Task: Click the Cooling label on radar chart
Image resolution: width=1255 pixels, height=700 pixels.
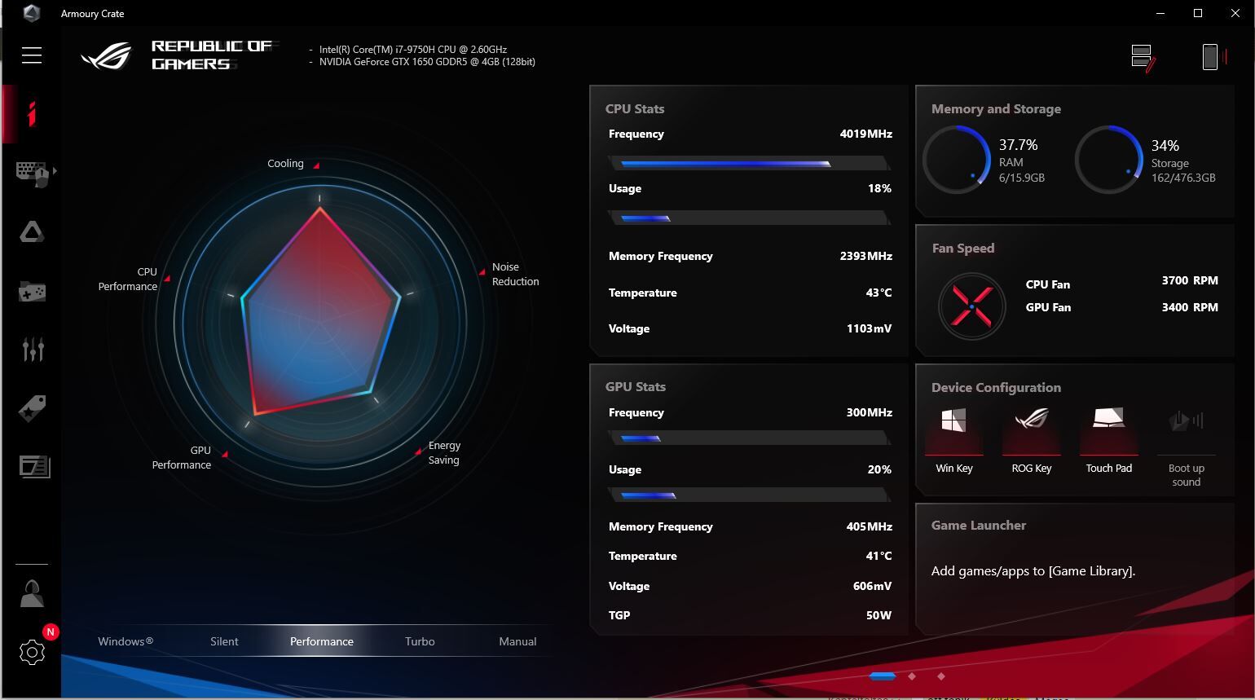Action: [285, 164]
